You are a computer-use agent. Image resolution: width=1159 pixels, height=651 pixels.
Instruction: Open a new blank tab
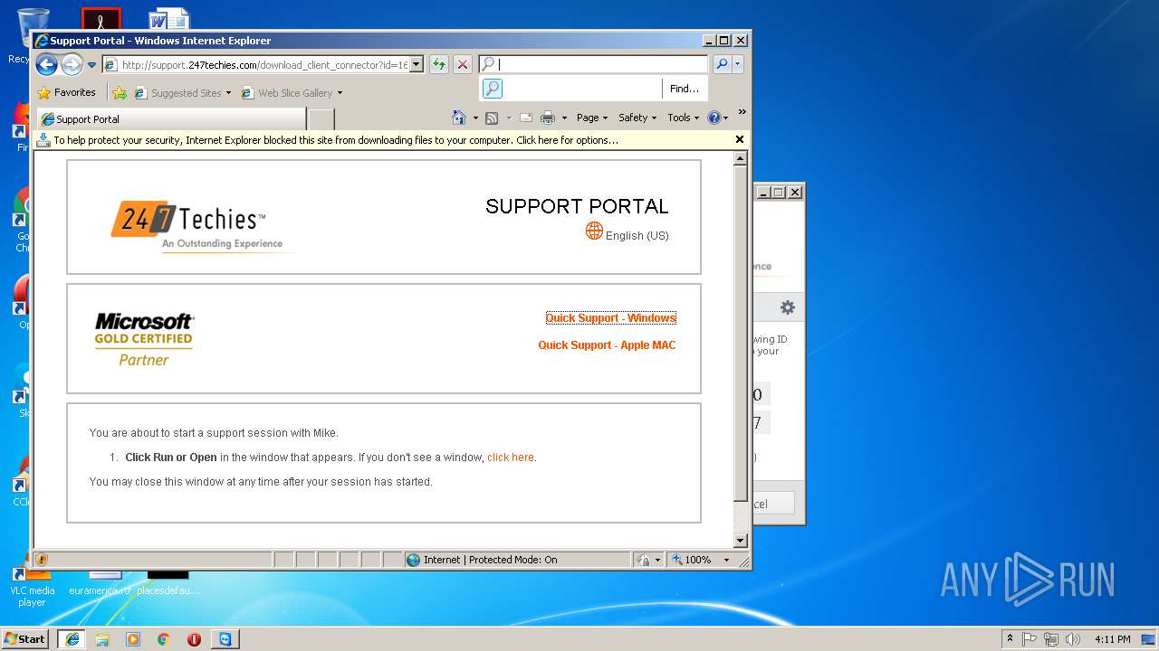321,118
